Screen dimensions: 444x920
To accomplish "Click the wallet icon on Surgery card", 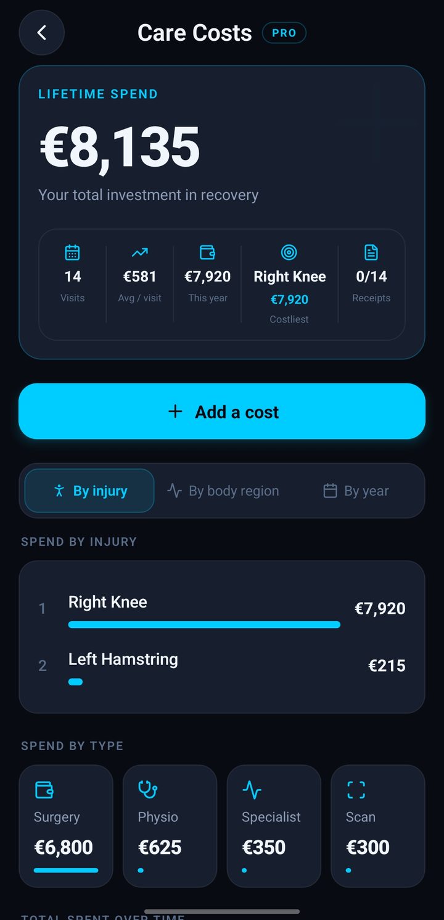I will tap(44, 790).
